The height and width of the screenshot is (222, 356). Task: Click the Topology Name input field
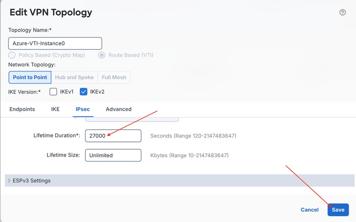pos(55,43)
